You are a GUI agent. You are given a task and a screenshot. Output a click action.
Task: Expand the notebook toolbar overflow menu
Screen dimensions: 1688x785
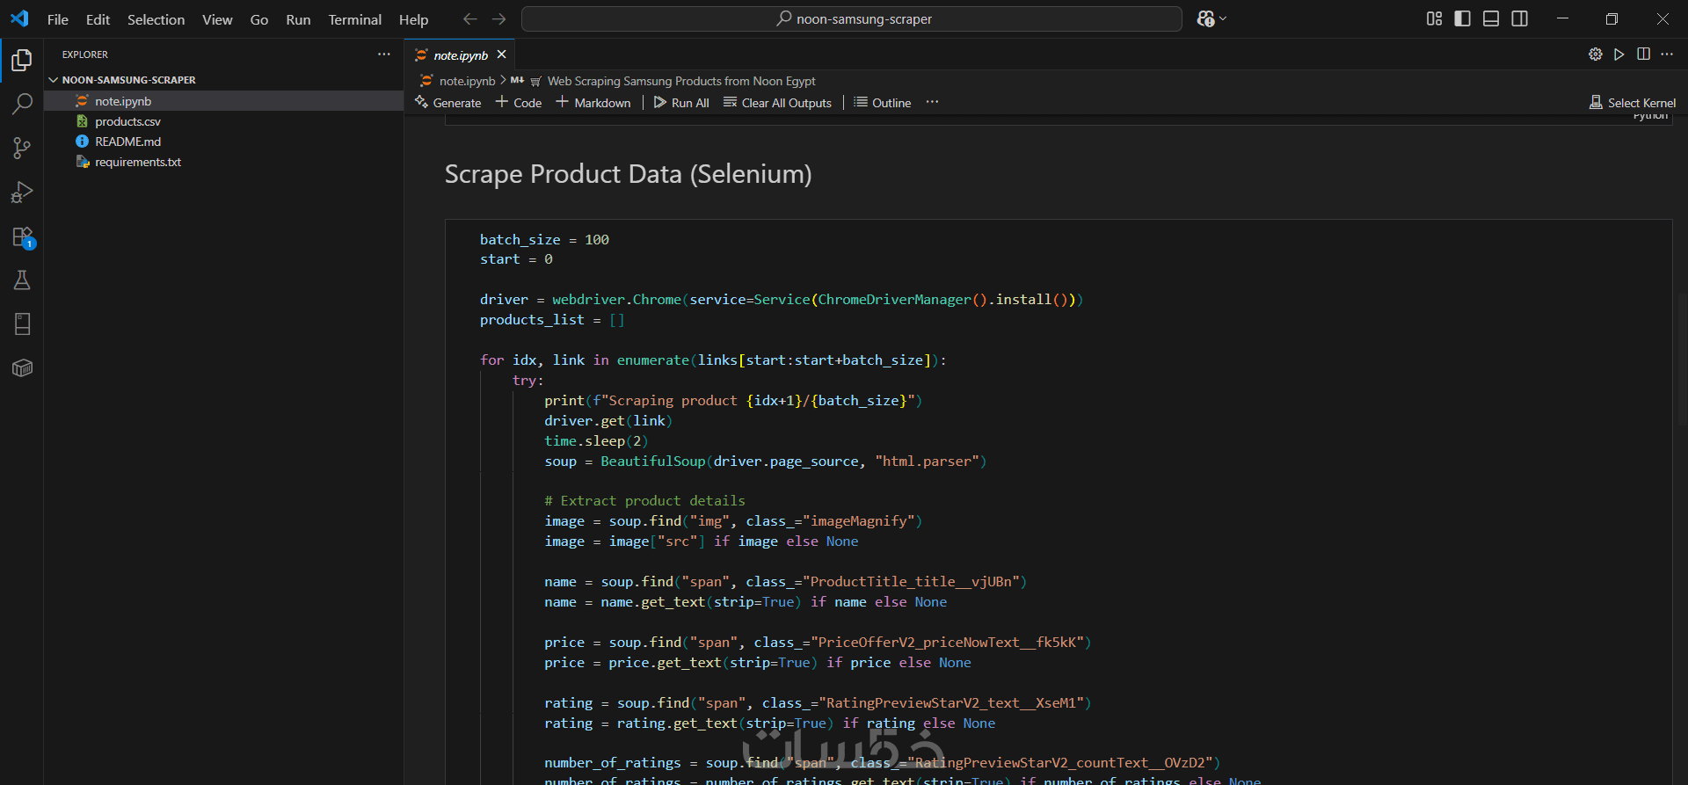[932, 103]
